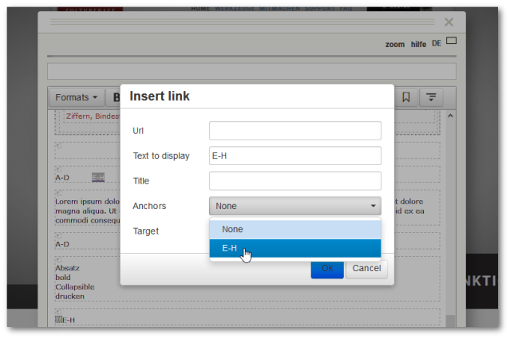
Task: Open the hilfe link
Action: (418, 45)
